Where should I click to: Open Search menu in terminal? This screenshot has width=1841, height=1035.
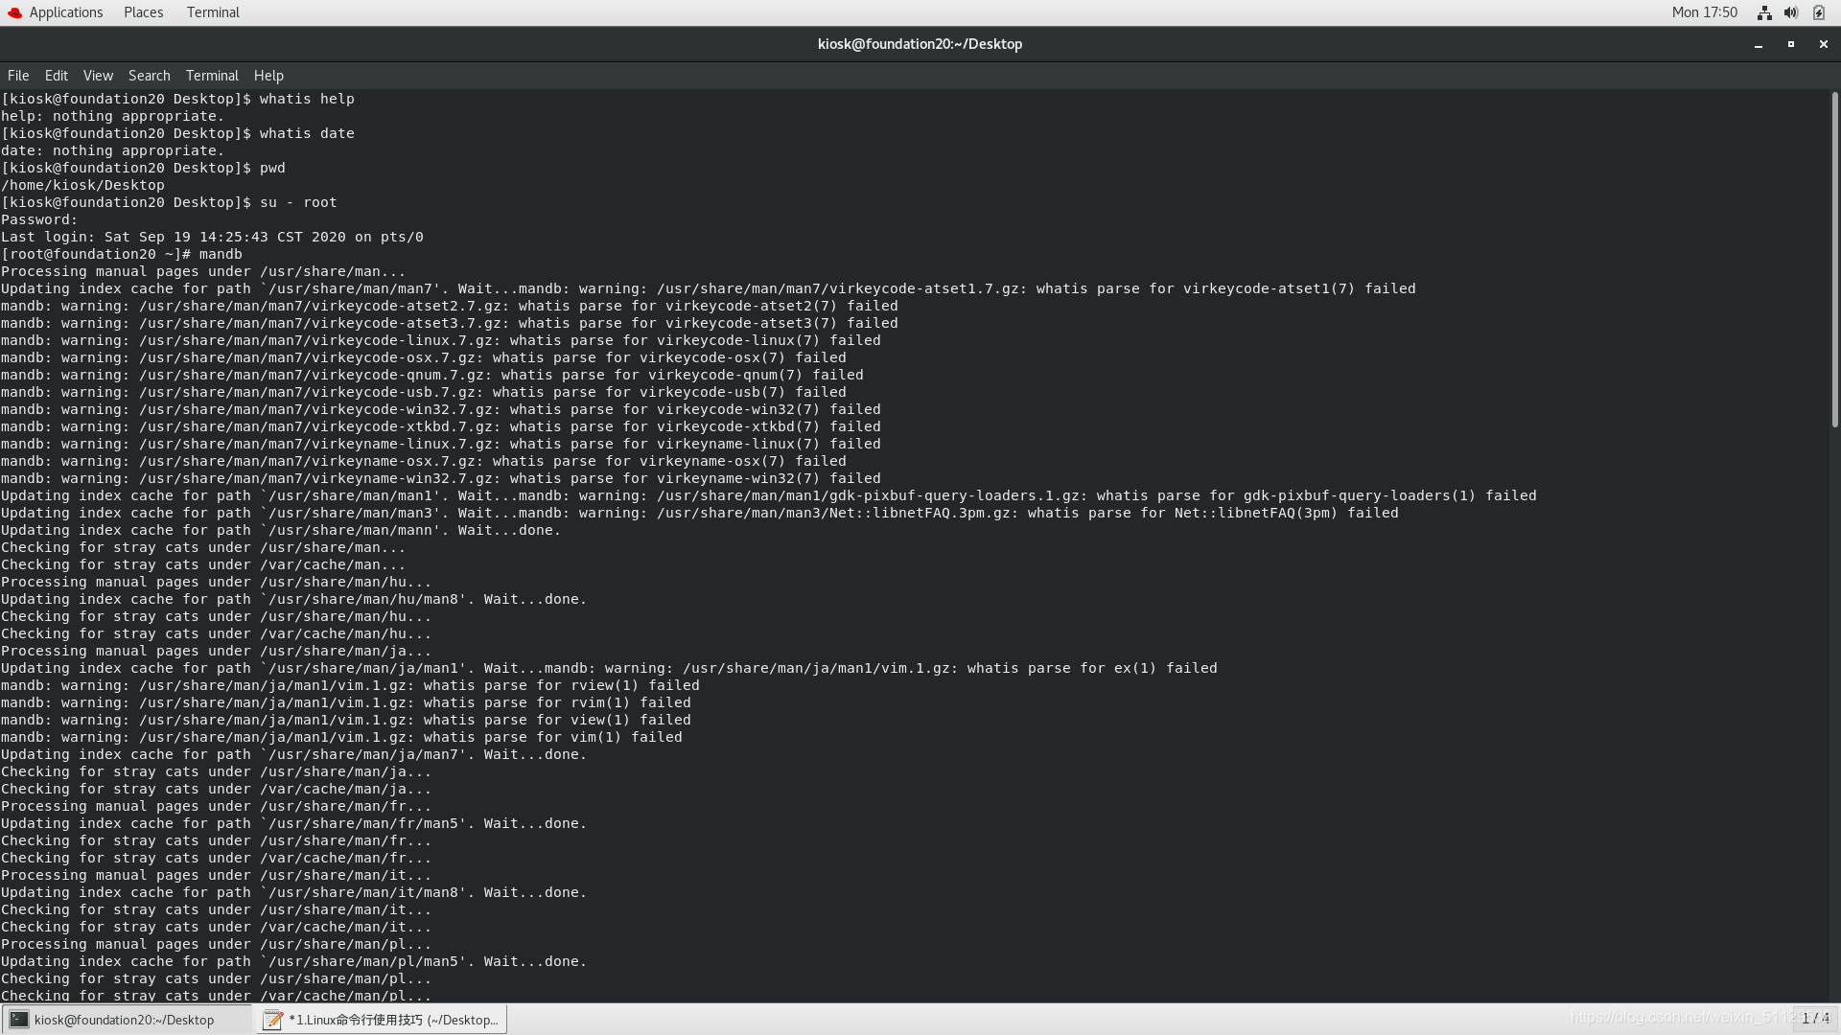point(148,75)
